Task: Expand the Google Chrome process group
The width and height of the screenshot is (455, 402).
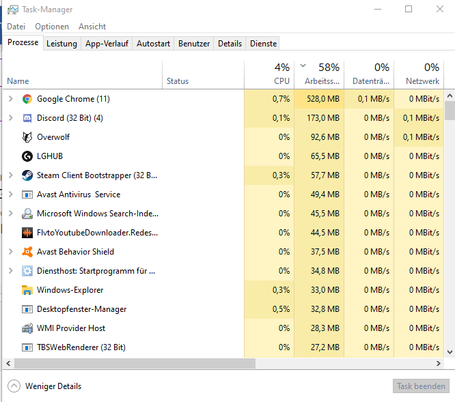Action: [10, 99]
